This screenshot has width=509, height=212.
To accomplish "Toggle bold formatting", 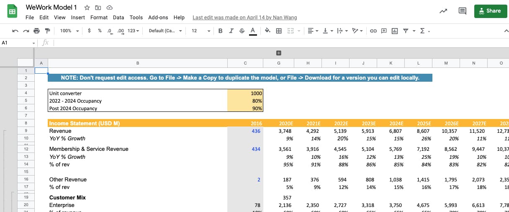I will tap(221, 31).
